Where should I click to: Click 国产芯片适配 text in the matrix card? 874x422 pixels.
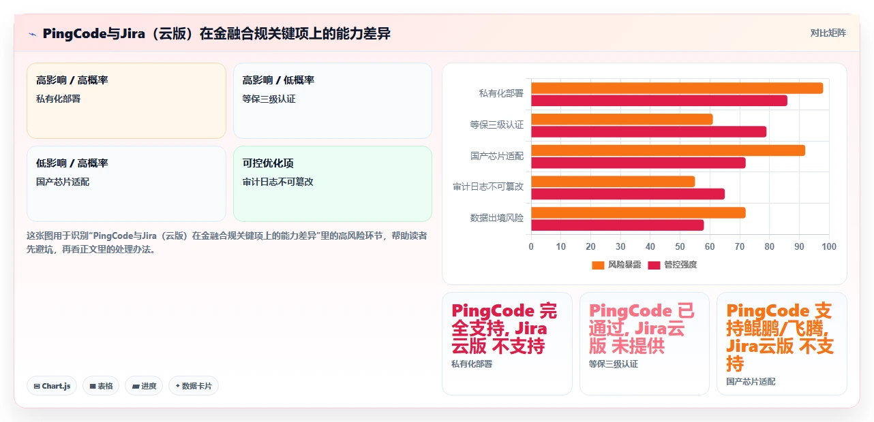pos(63,182)
